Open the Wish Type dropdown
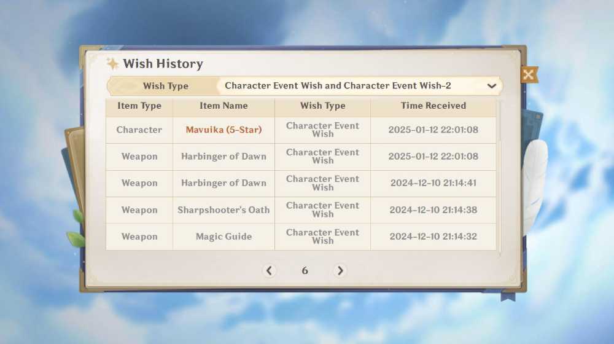Viewport: 614px width, 344px height. coord(359,86)
